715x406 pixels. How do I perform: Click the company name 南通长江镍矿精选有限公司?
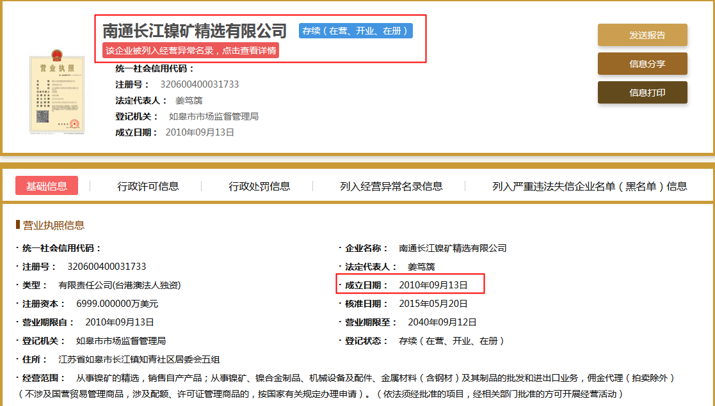click(193, 29)
